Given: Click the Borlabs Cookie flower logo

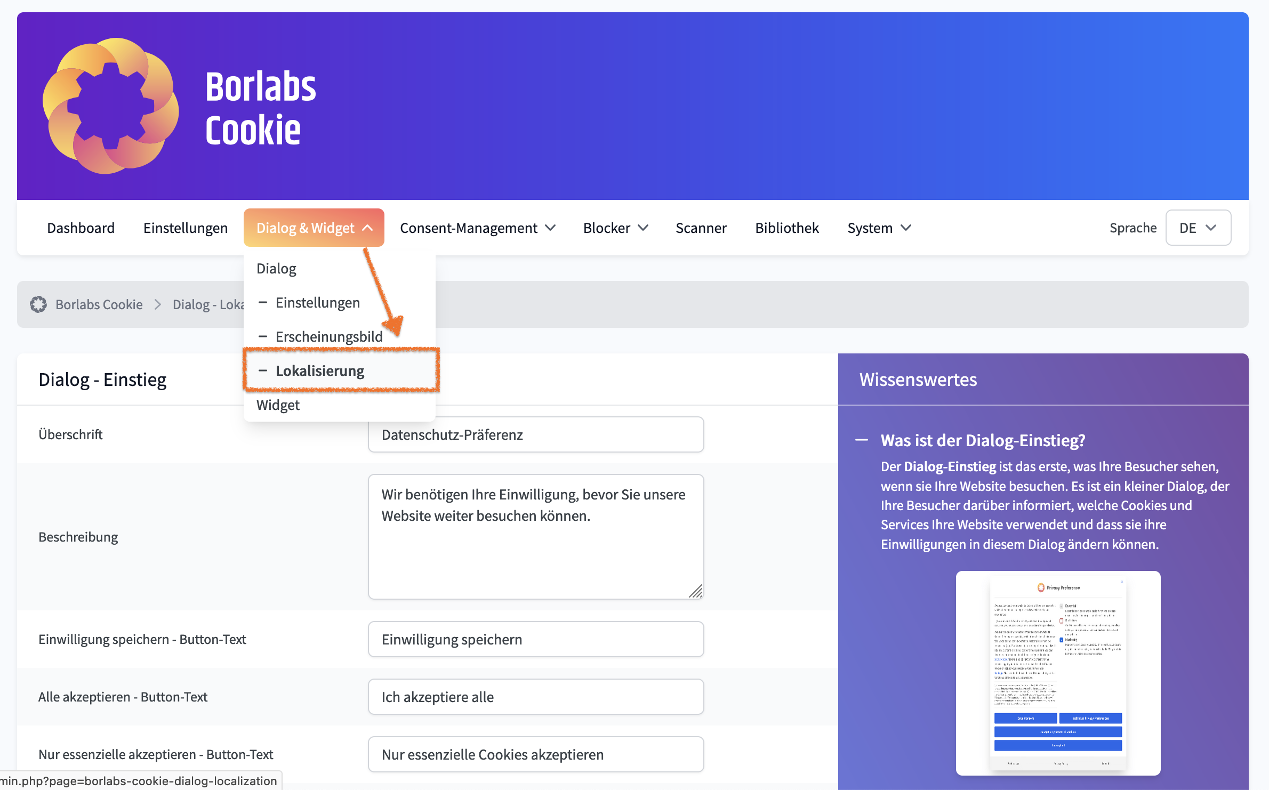Looking at the screenshot, I should (x=110, y=106).
